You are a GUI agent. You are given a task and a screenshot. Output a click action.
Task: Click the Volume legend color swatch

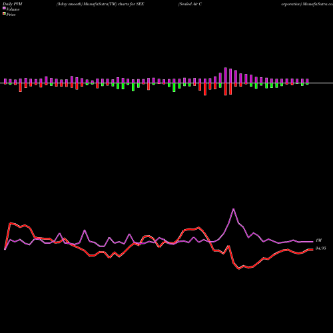[x=4, y=8]
